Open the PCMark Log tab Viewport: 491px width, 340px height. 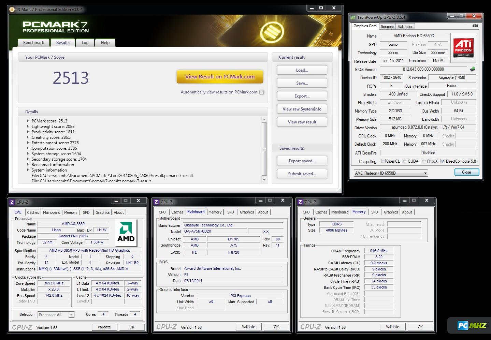85,43
